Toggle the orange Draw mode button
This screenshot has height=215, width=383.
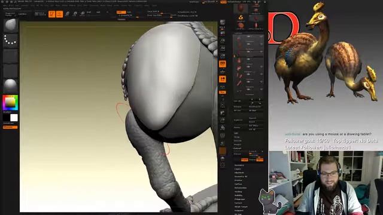coord(59,14)
